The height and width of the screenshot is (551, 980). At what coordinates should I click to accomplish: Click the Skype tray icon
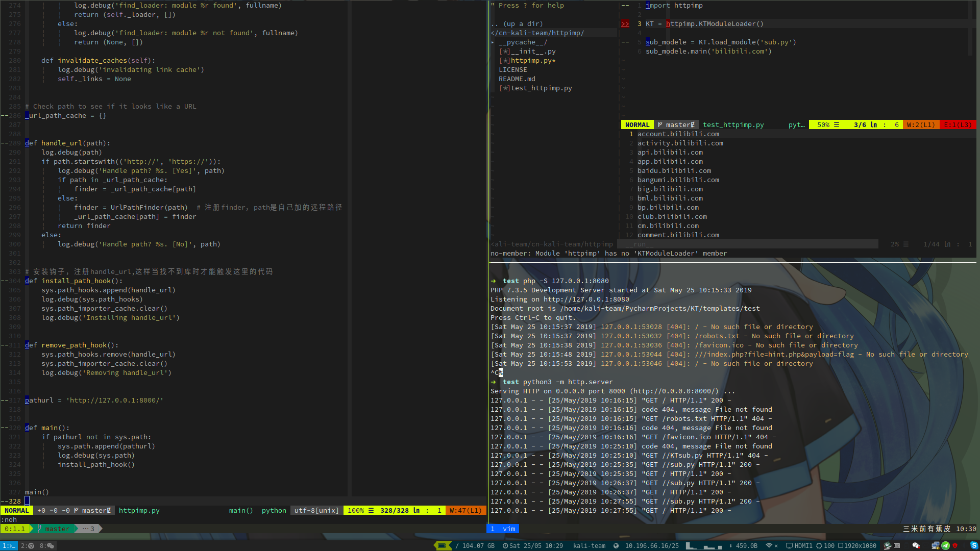click(974, 545)
